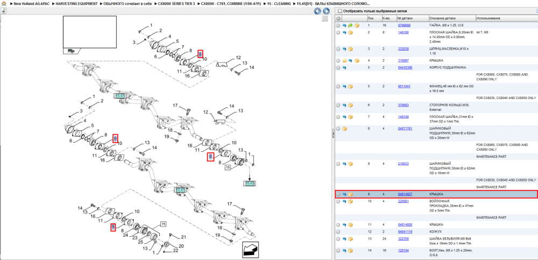Add part 84041119 using its grey circle icon
538x260 pixels.
[338, 231]
